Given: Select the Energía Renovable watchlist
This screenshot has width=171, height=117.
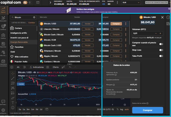Looking at the screenshot, I should 23,42.
